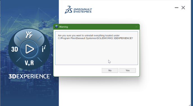Click the resize grip at window's bottom-right corner

(190, 105)
